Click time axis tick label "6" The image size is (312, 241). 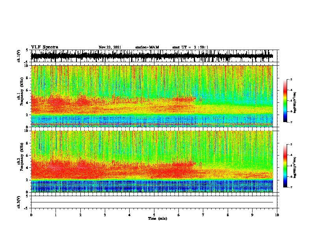click(178, 215)
